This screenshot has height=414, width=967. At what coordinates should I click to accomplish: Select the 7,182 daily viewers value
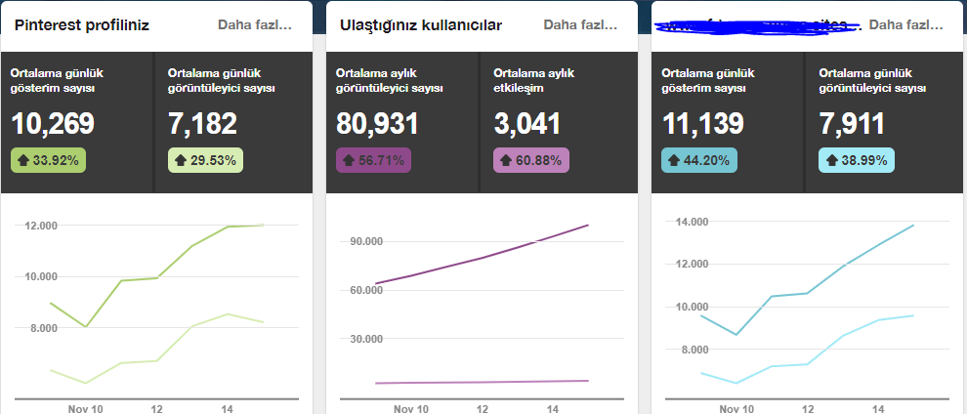(x=202, y=124)
